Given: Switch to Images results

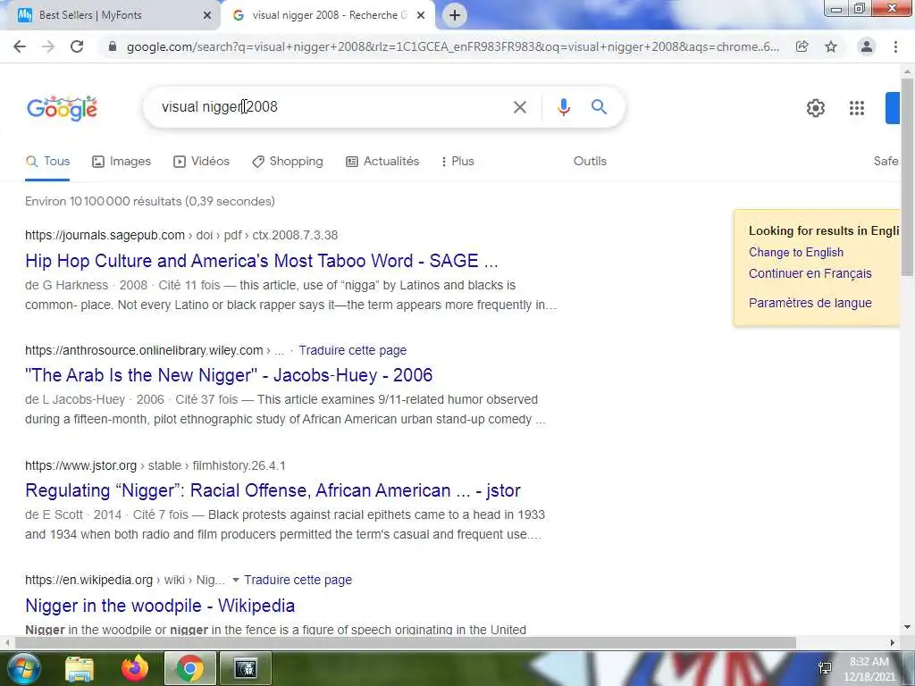Looking at the screenshot, I should (x=122, y=162).
